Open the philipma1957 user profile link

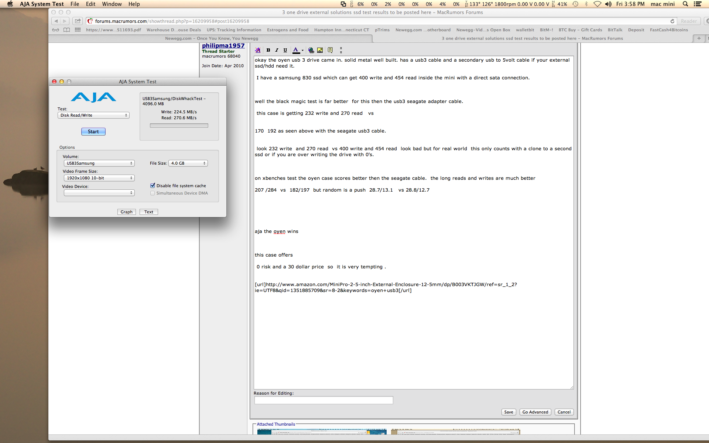(x=223, y=46)
